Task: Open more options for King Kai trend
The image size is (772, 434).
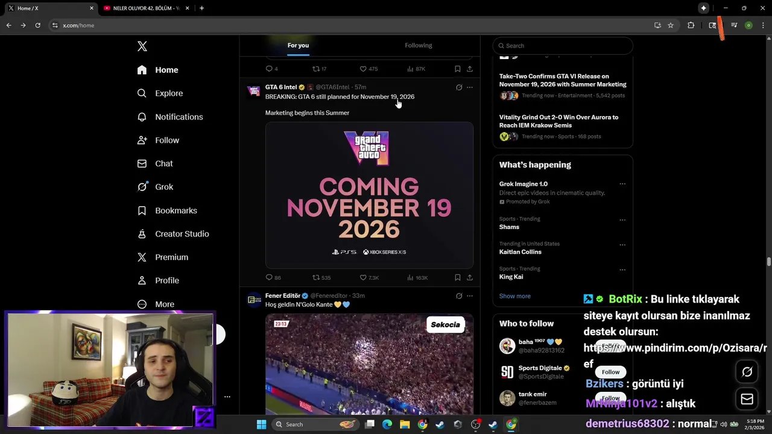Action: click(x=622, y=270)
